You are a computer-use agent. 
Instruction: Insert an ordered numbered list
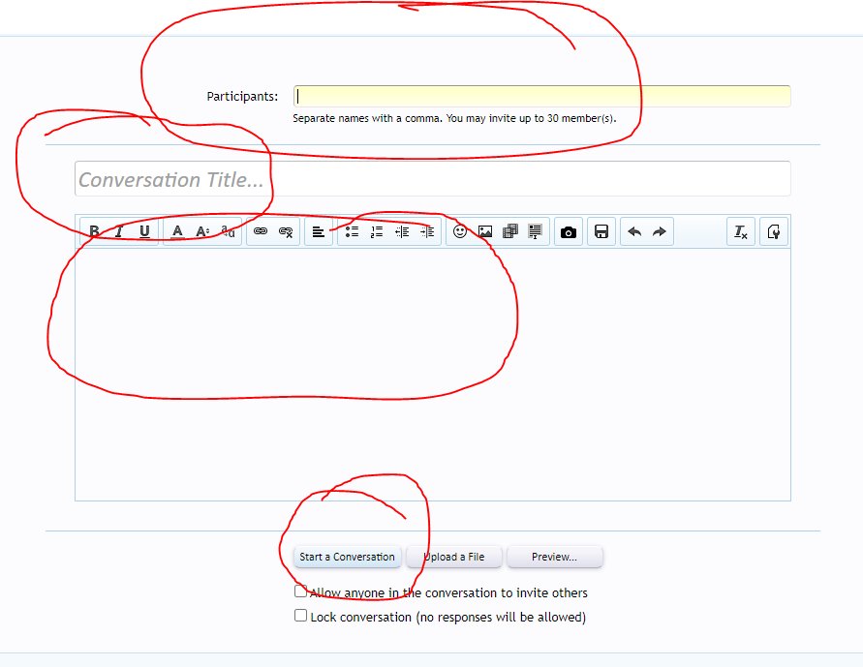pos(377,231)
